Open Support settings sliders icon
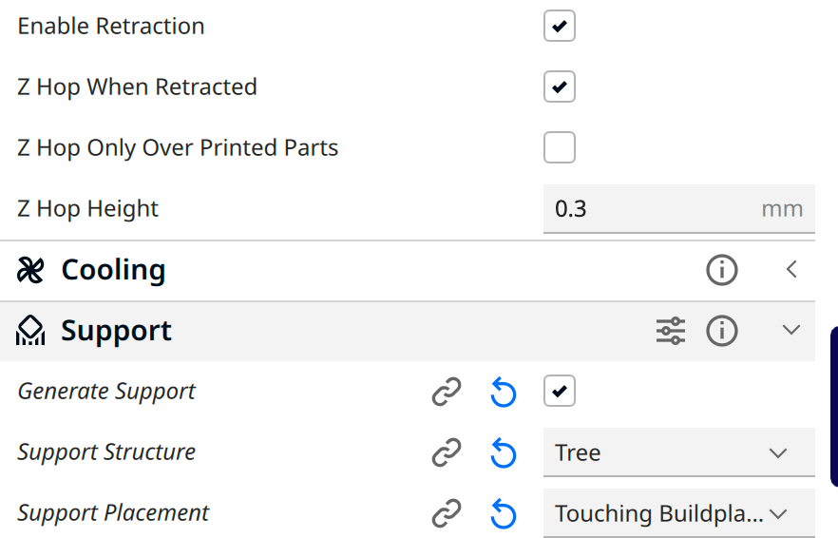The width and height of the screenshot is (838, 538). pyautogui.click(x=671, y=331)
